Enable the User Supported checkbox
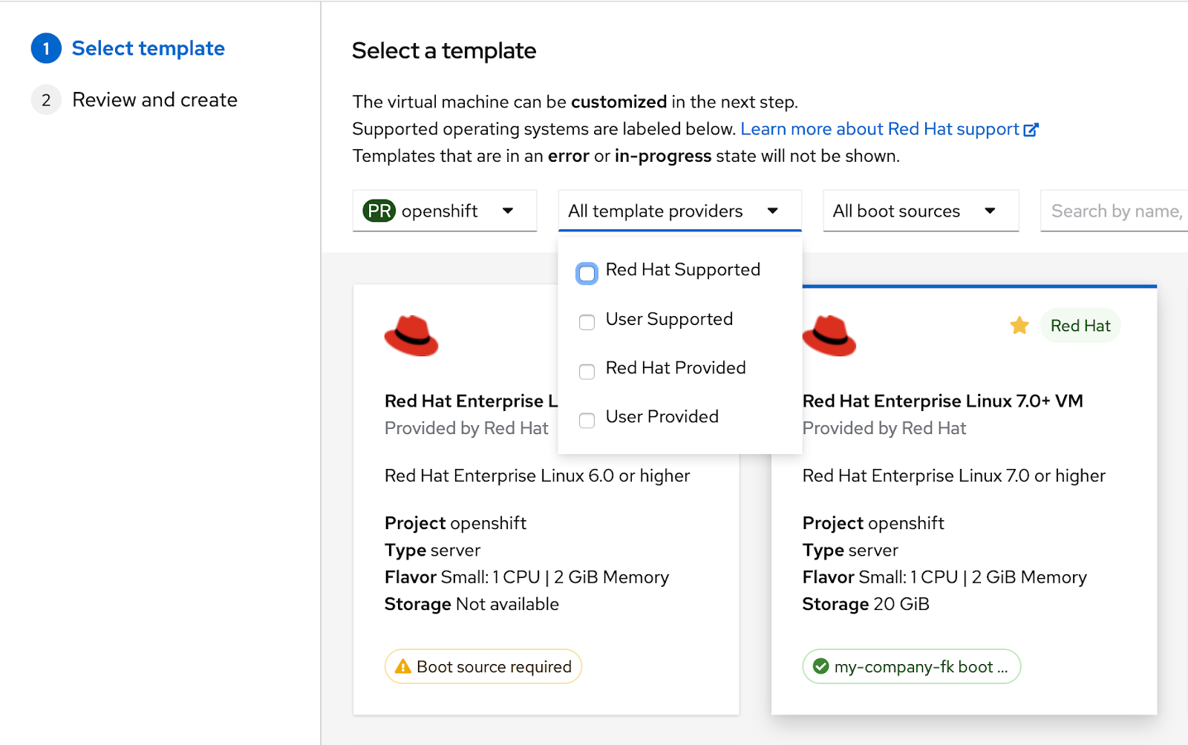1188x745 pixels. 587,322
